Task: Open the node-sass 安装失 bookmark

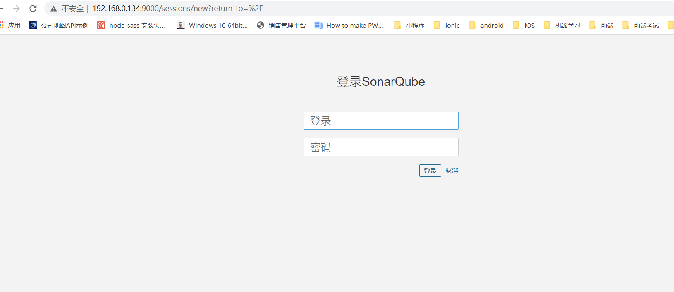Action: (131, 26)
